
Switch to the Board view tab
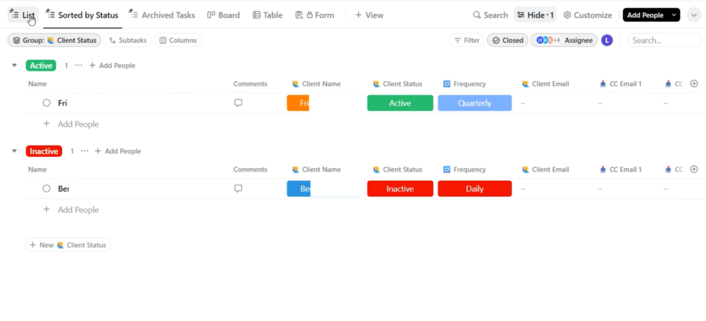click(x=223, y=15)
